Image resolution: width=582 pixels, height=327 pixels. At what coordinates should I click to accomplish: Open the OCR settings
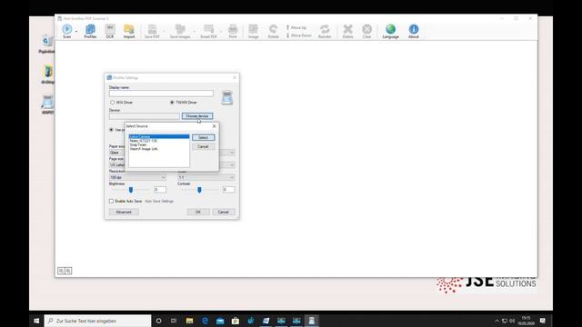(110, 31)
